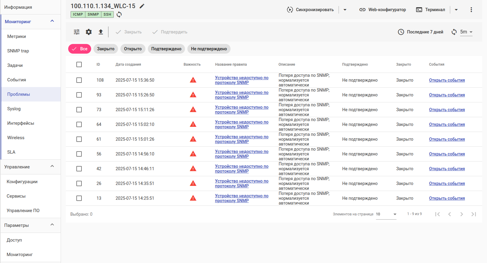
Task: Open SNMP trap in sidebar
Action: click(18, 51)
